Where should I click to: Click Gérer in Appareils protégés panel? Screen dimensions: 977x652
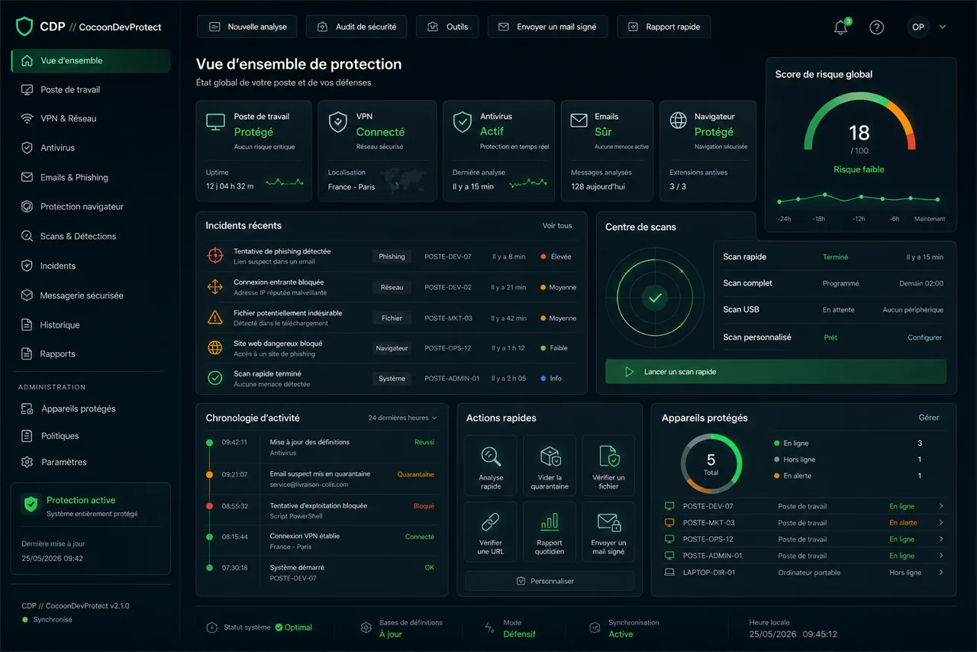coord(929,418)
